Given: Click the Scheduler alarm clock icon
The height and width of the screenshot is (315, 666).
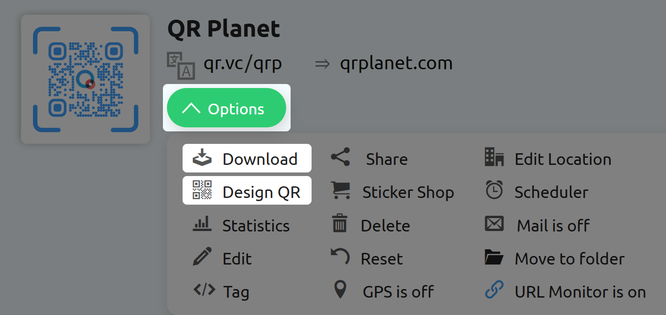Looking at the screenshot, I should pos(494,190).
